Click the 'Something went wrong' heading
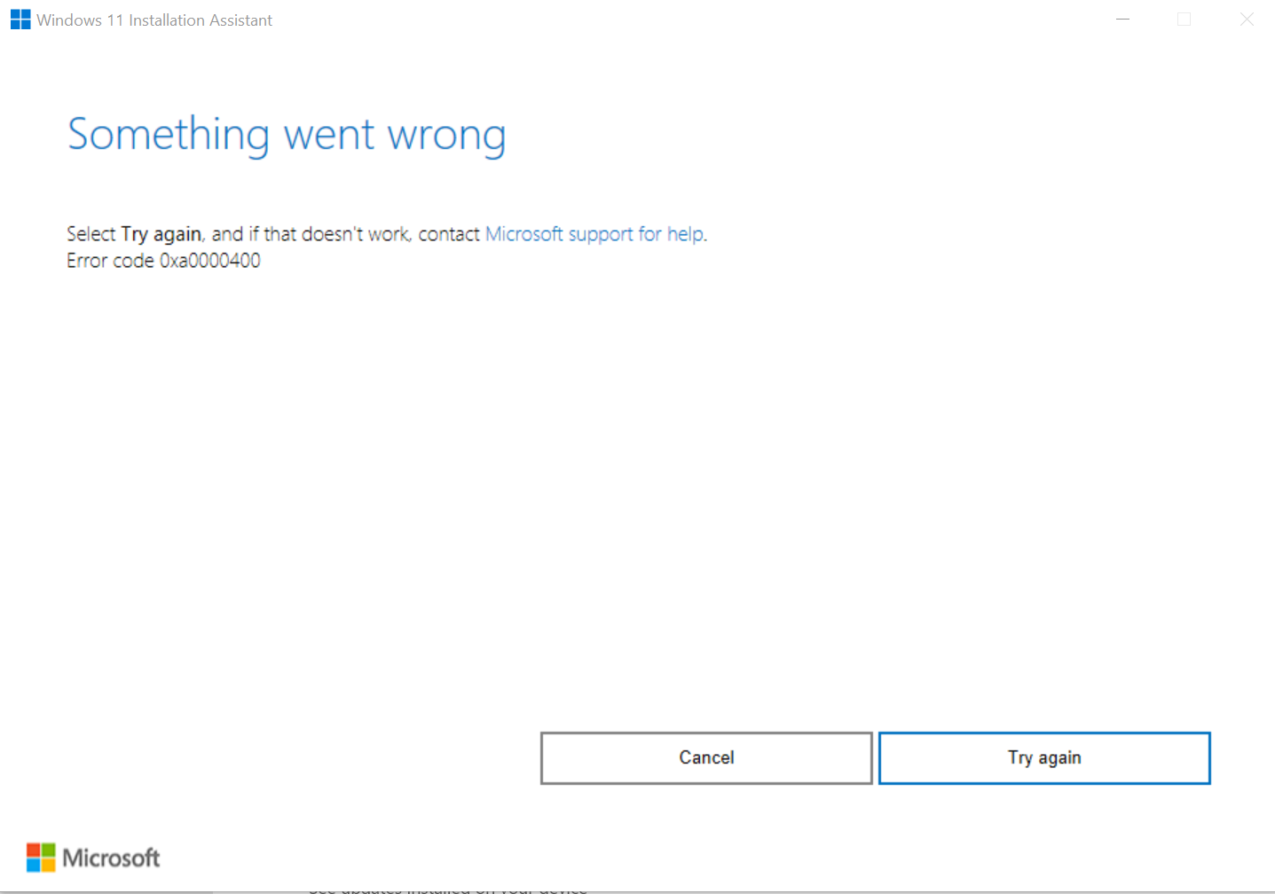This screenshot has height=894, width=1275. click(x=287, y=136)
